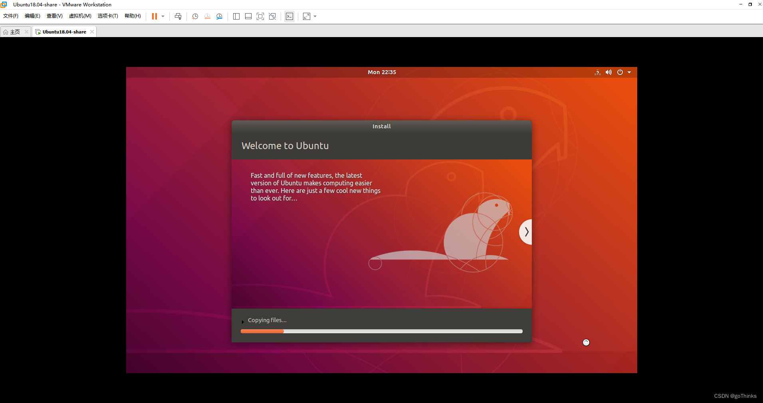Image resolution: width=763 pixels, height=403 pixels.
Task: Open the console view icon
Action: [x=289, y=16]
